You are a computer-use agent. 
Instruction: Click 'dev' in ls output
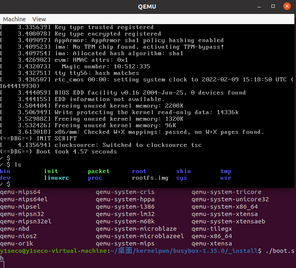coord(5,178)
